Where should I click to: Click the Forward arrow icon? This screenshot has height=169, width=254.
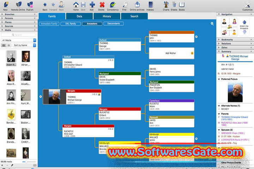tap(53, 5)
